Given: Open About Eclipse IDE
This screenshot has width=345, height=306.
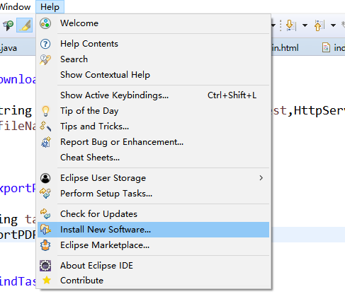Looking at the screenshot, I should pyautogui.click(x=153, y=266).
